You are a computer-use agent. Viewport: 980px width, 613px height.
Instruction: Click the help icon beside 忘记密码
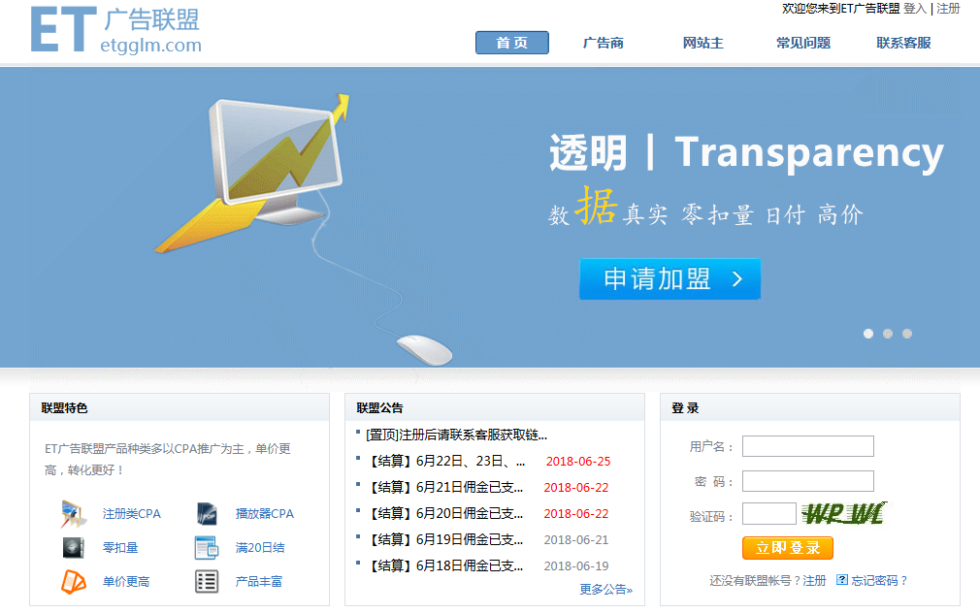(x=842, y=580)
